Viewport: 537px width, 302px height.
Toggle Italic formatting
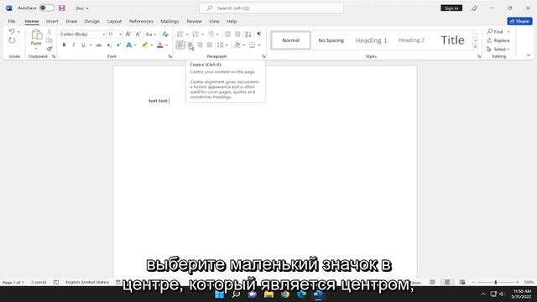coord(73,44)
